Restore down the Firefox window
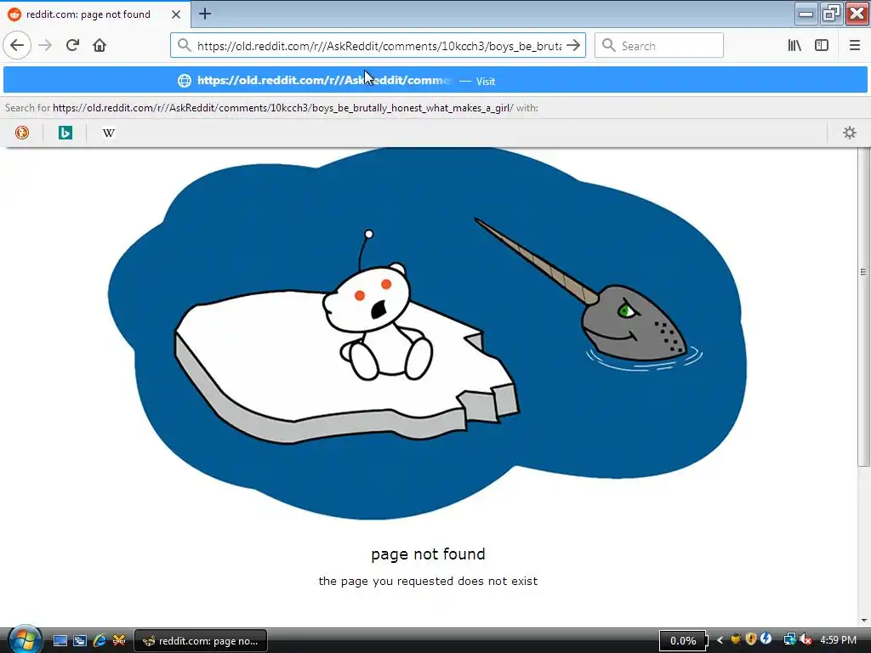 click(831, 14)
